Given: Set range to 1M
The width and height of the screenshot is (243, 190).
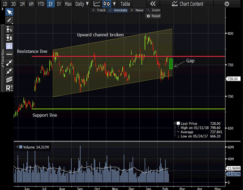Looking at the screenshot, I should click(22, 4).
